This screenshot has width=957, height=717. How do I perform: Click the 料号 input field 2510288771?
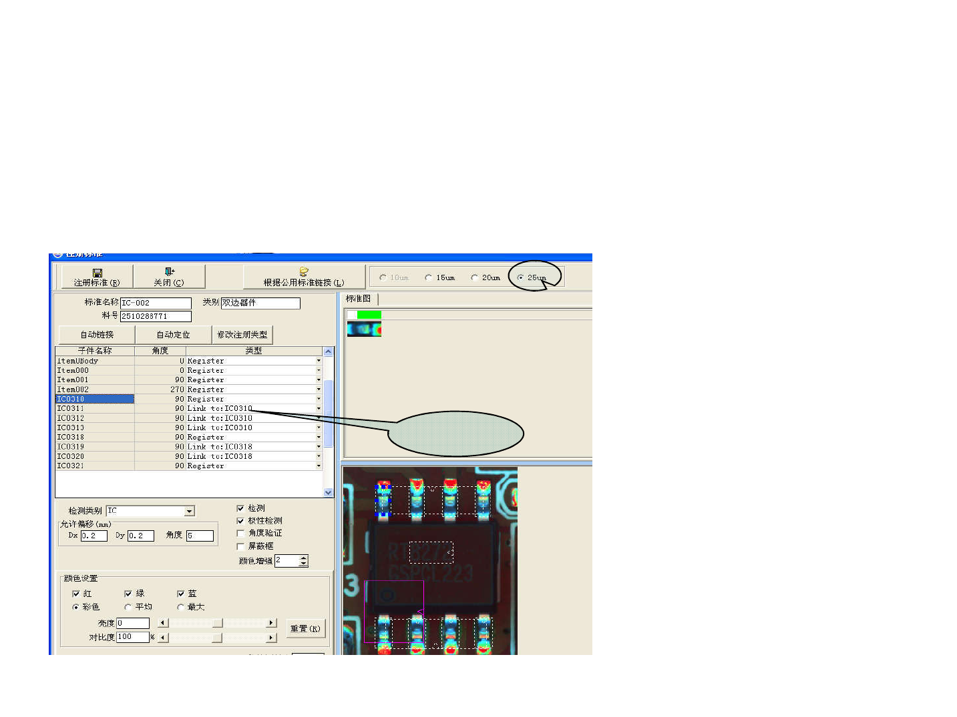[156, 316]
